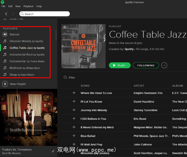Open artist Stanley Turrentine
Image resolution: width=187 pixels, height=157 pixels.
click(x=146, y=110)
